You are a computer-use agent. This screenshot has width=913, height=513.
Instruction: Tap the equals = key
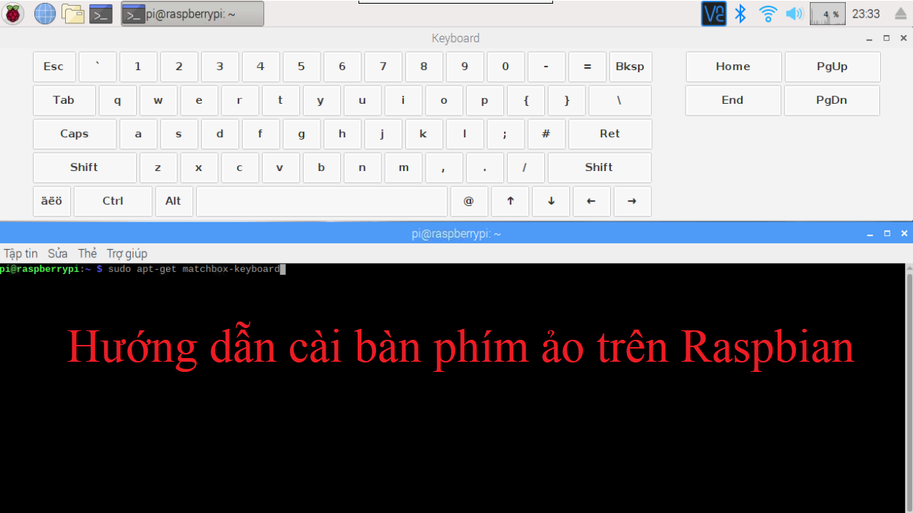(x=587, y=66)
